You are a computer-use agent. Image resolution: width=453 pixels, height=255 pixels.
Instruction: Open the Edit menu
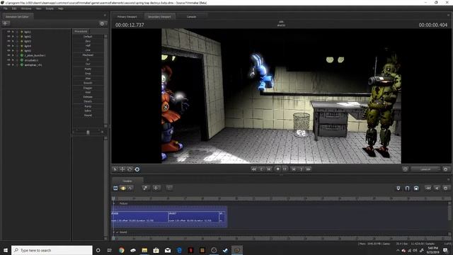(14, 8)
